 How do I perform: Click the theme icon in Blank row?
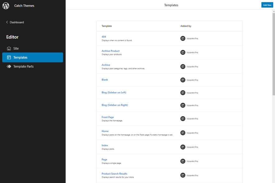[183, 80]
